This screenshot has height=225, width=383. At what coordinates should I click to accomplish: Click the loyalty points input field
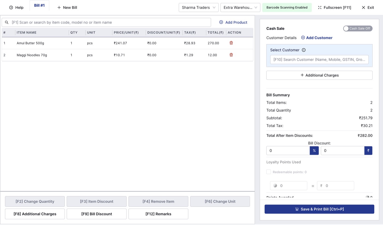(x=289, y=186)
